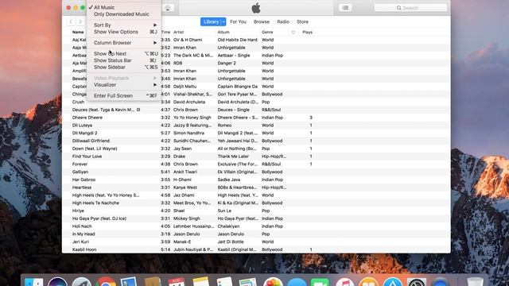Click artist 'Jason Derulo'
This screenshot has width=509, height=286.
pos(186,234)
